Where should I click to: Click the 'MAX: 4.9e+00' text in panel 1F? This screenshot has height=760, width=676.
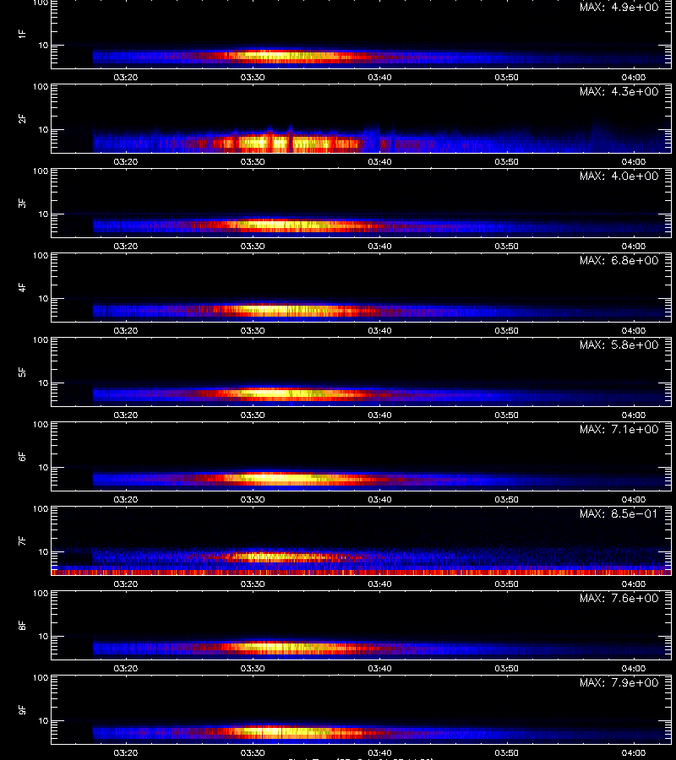pyautogui.click(x=619, y=8)
